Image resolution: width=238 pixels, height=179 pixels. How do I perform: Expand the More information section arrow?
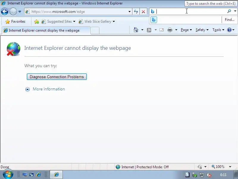point(27,89)
